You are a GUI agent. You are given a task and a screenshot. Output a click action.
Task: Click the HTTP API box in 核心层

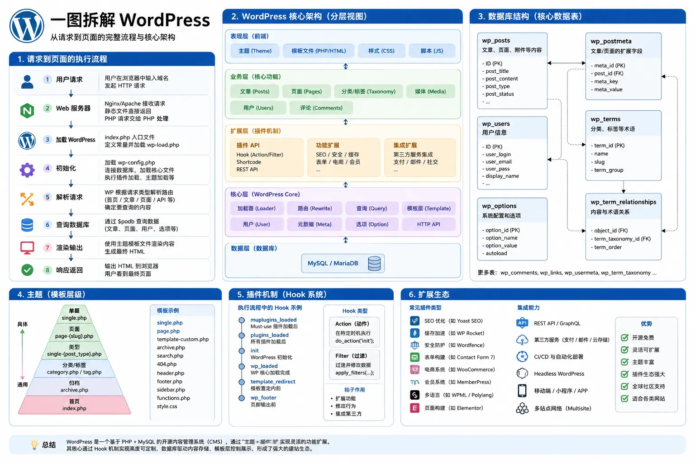[428, 224]
